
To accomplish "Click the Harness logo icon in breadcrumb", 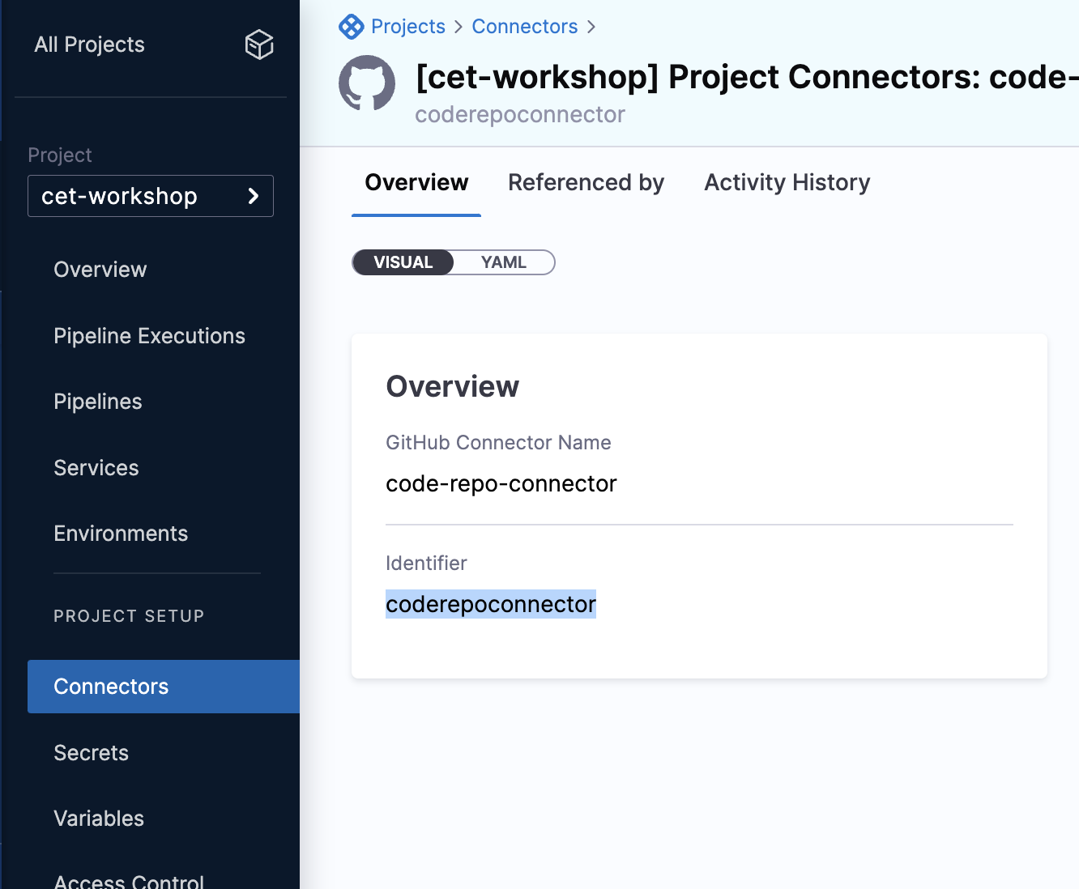I will [x=351, y=27].
